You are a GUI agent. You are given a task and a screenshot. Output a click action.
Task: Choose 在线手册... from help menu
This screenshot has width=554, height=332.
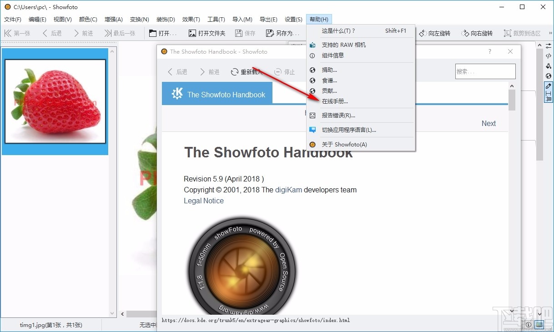pos(361,101)
